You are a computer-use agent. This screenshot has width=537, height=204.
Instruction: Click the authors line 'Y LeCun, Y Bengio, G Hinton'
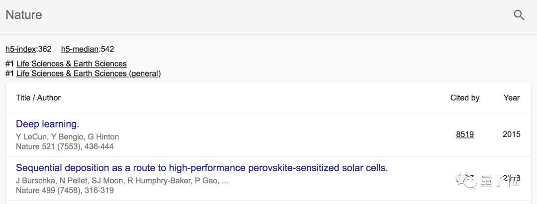tap(68, 136)
